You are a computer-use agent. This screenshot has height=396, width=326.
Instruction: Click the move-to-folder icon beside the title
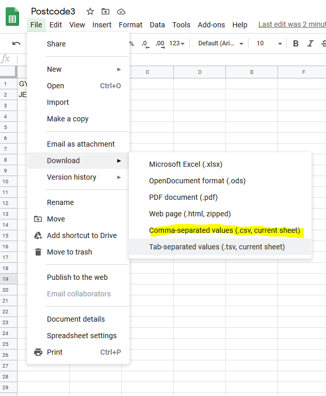[105, 11]
